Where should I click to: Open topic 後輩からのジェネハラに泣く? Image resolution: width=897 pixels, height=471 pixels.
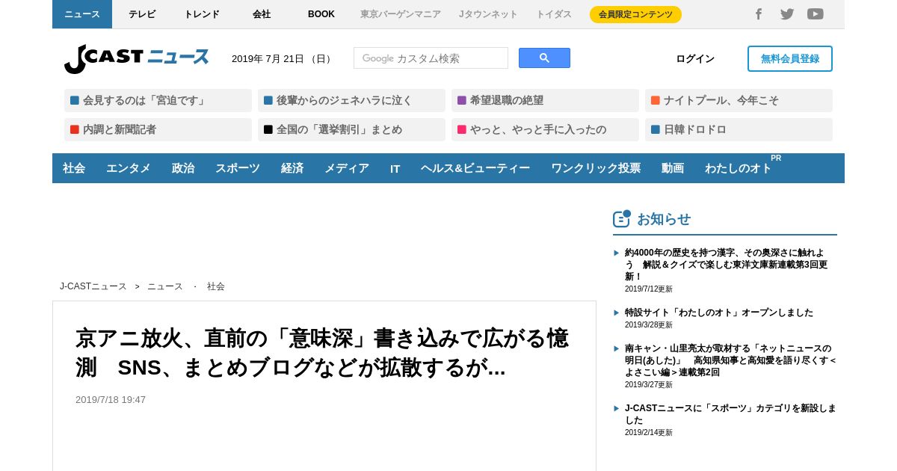tap(351, 100)
